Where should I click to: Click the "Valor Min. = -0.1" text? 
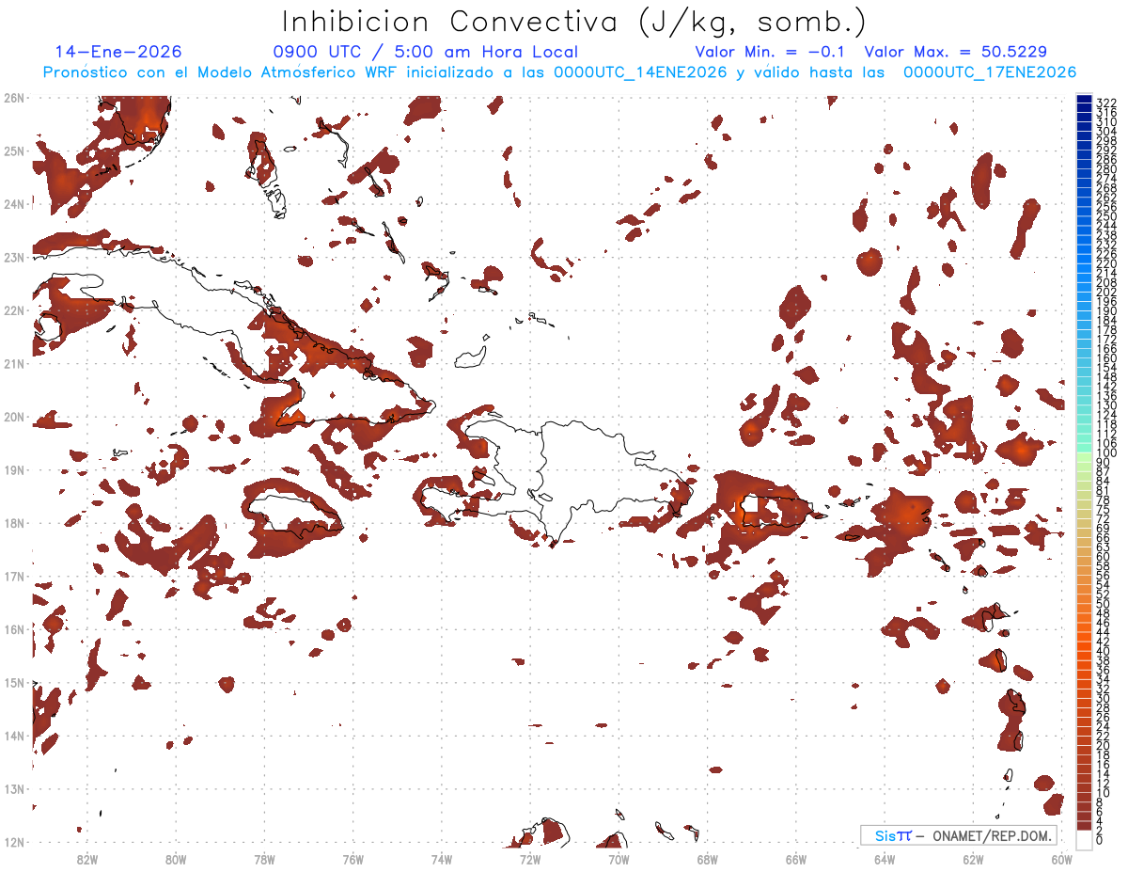(x=769, y=52)
